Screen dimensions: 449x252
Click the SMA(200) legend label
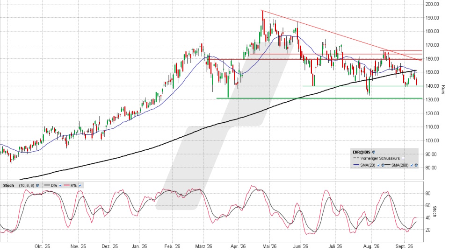(400, 165)
